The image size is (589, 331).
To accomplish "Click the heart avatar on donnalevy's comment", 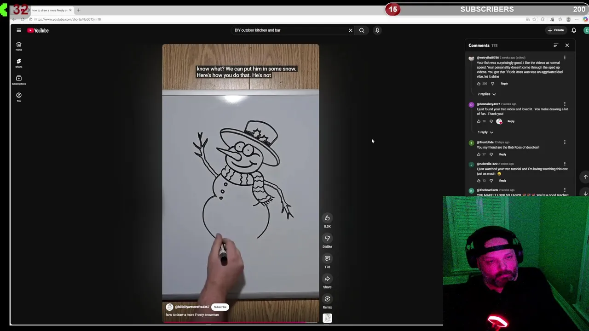I will pyautogui.click(x=499, y=121).
